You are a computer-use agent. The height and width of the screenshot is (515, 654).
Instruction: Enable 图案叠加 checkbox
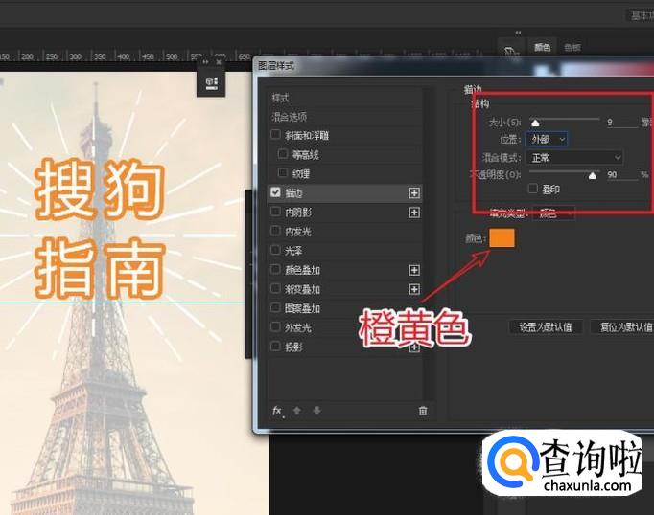275,307
